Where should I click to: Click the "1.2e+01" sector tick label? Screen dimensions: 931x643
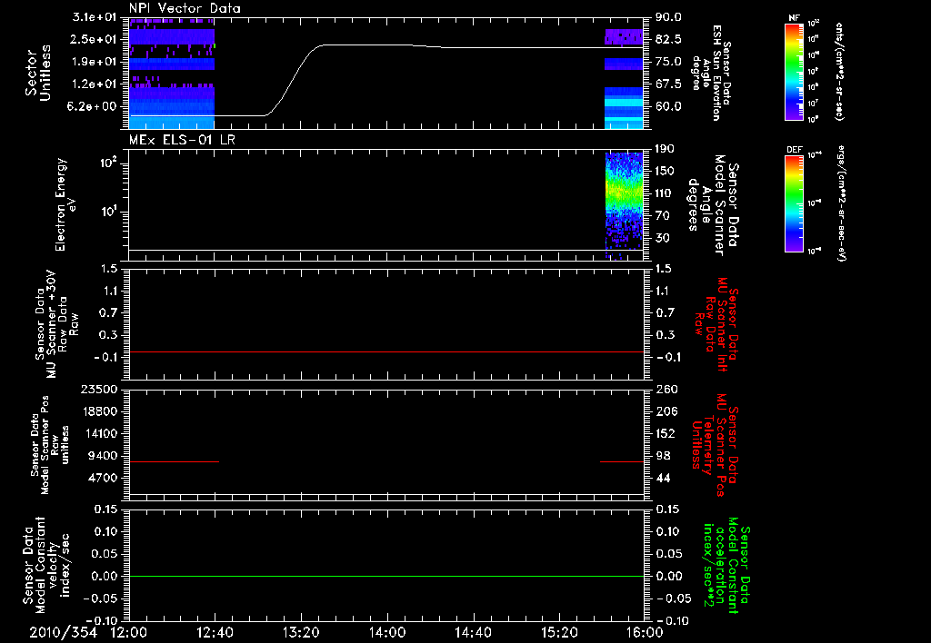tap(95, 84)
